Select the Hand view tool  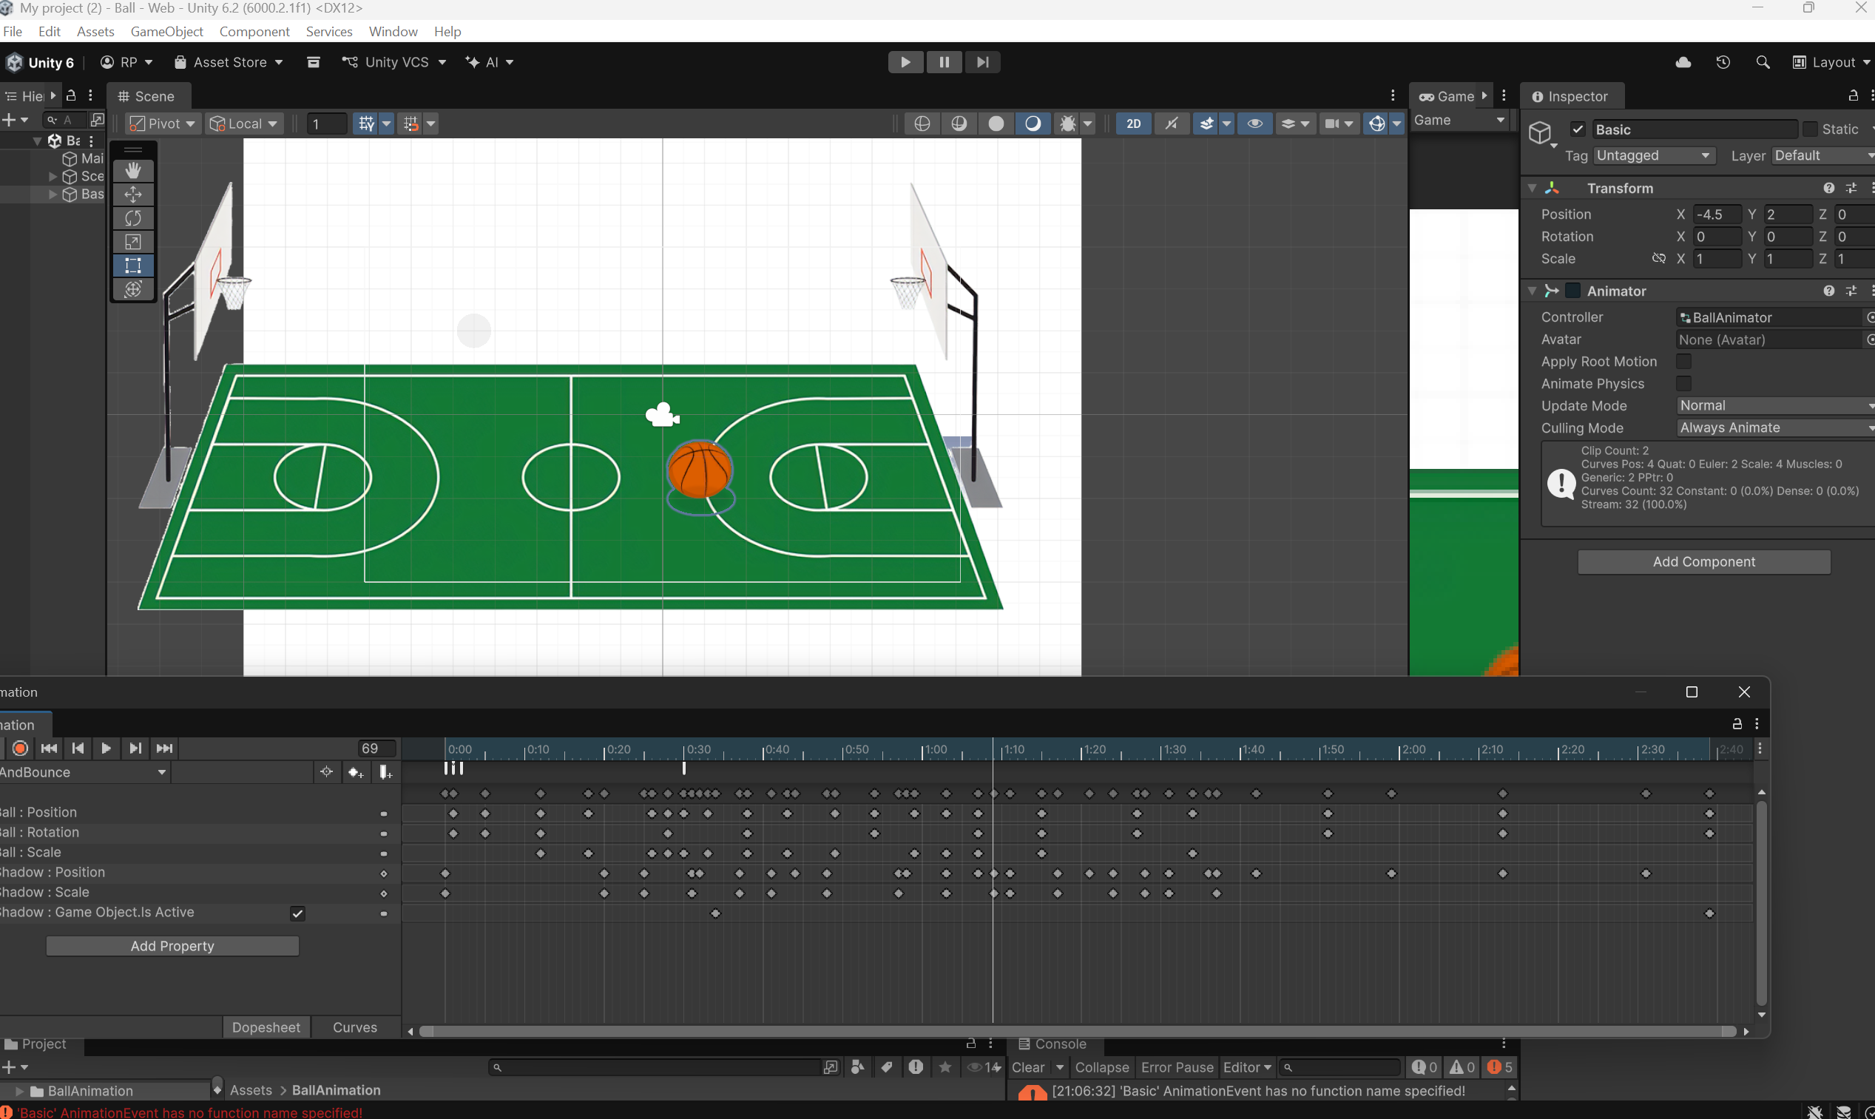click(x=133, y=170)
